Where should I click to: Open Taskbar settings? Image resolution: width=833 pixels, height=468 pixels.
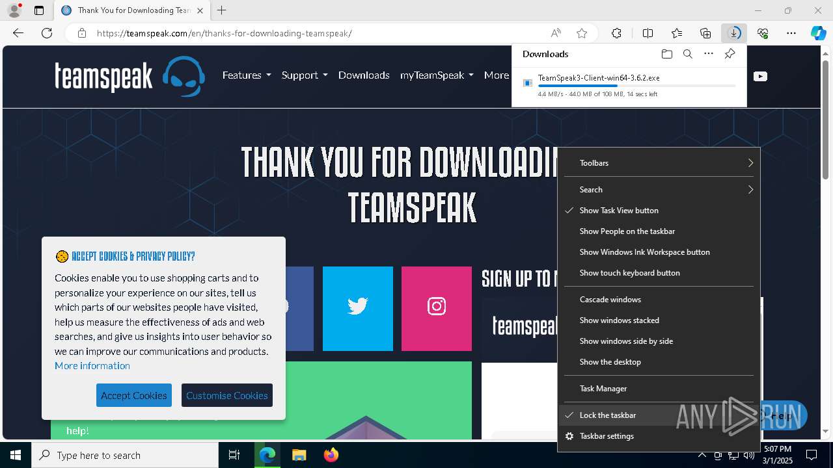point(659,436)
